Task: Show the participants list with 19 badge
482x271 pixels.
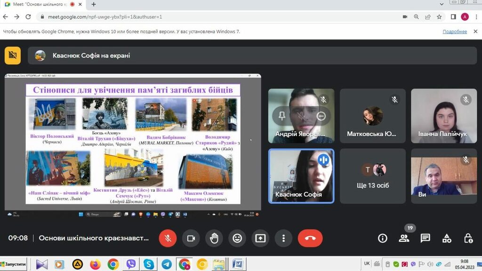Action: (x=404, y=238)
